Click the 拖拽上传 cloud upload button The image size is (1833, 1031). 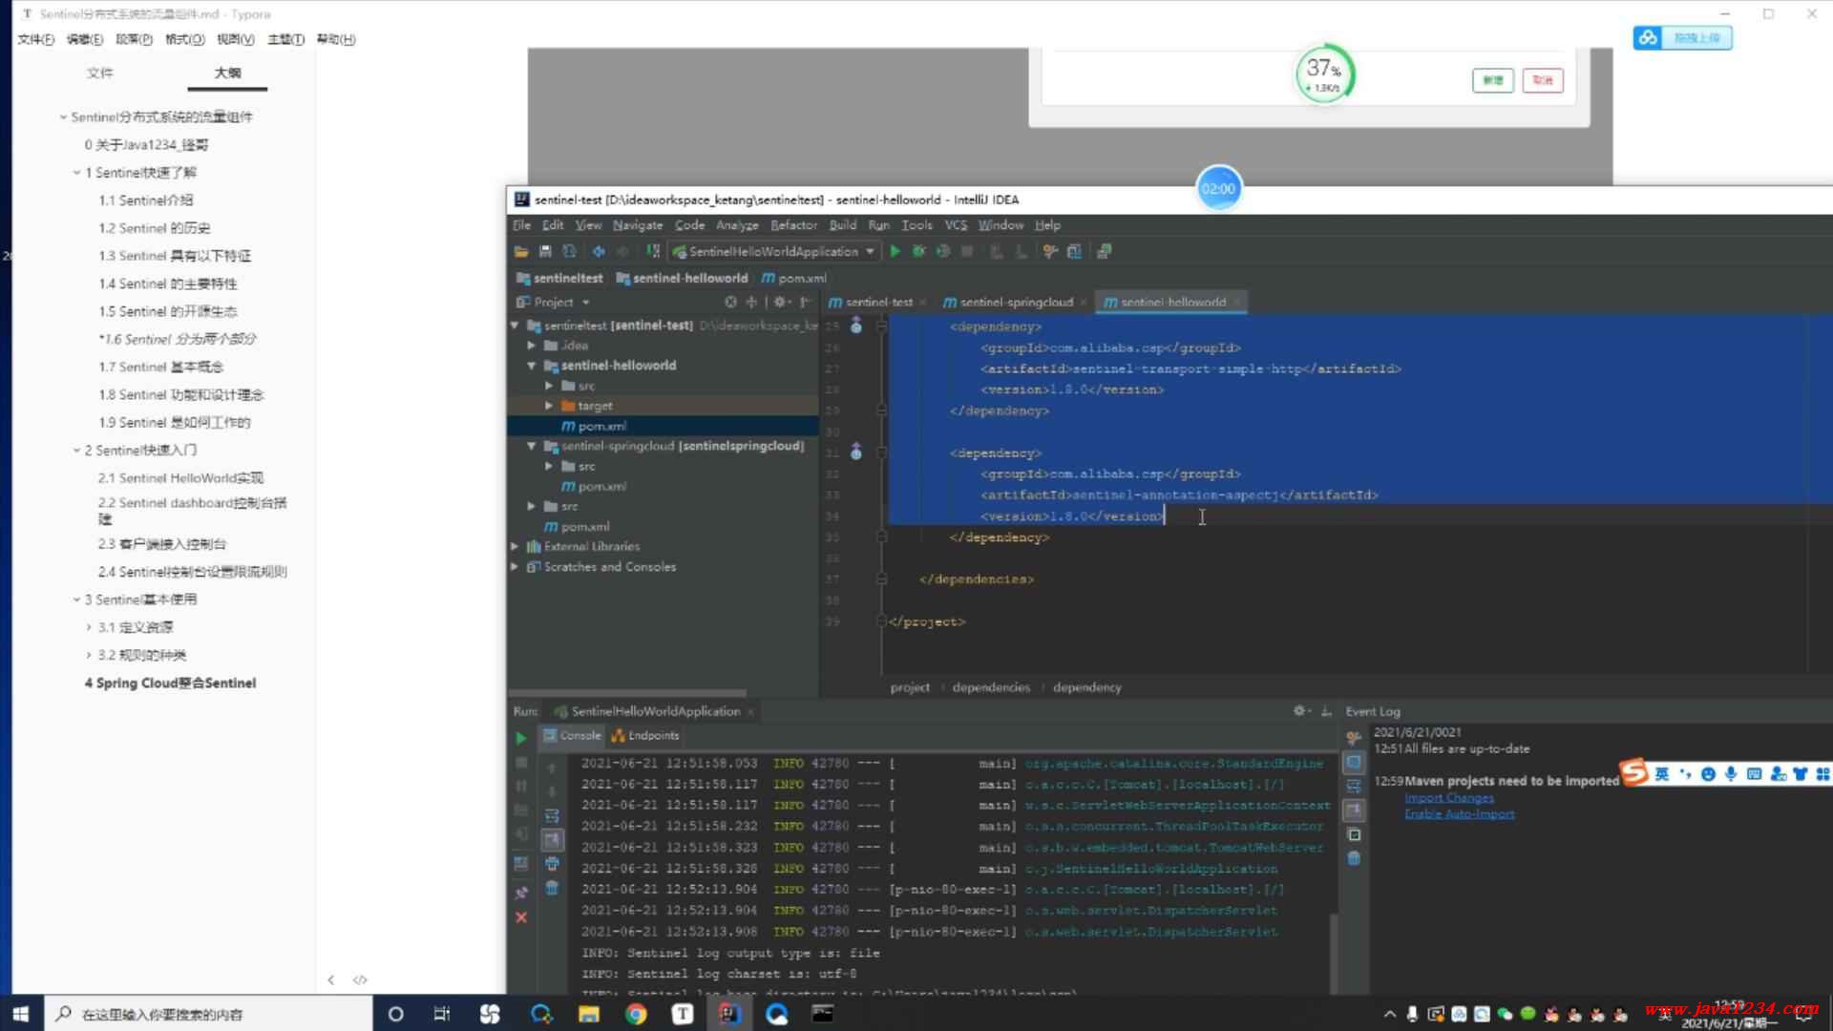coord(1682,38)
